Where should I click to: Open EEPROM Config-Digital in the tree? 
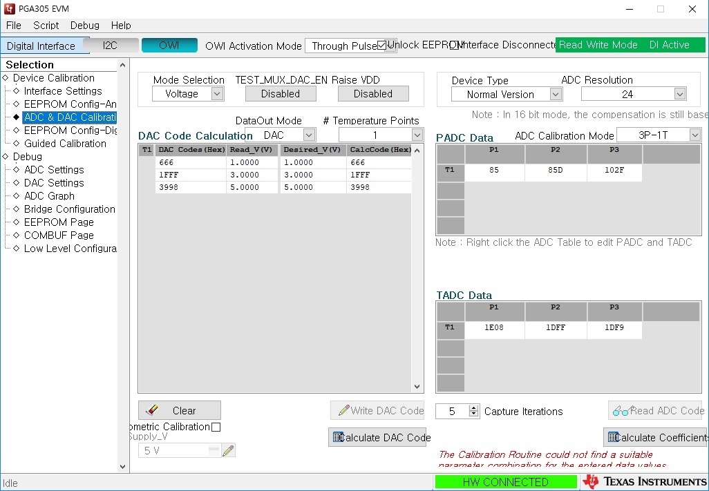(x=70, y=130)
